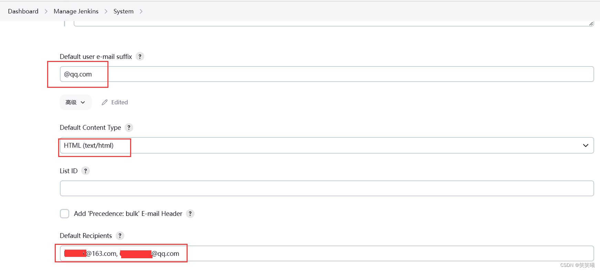Viewport: 600px width, 271px height.
Task: Click the 'Add Precedence: bulk E-mail Header' label
Action: click(128, 214)
